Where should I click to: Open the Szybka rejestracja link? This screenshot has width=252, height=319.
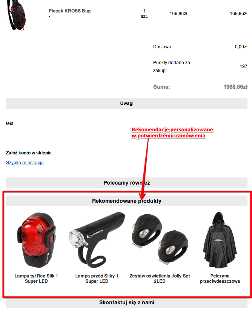pos(25,163)
